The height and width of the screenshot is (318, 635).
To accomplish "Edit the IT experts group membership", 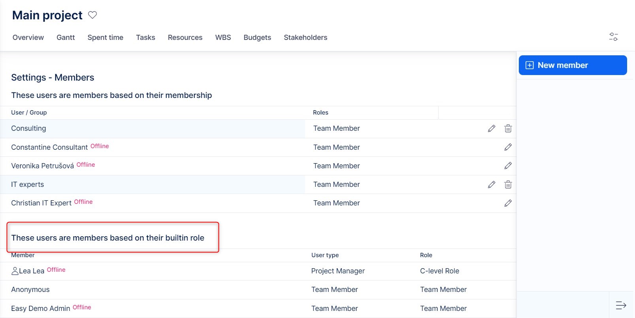I will pos(492,184).
